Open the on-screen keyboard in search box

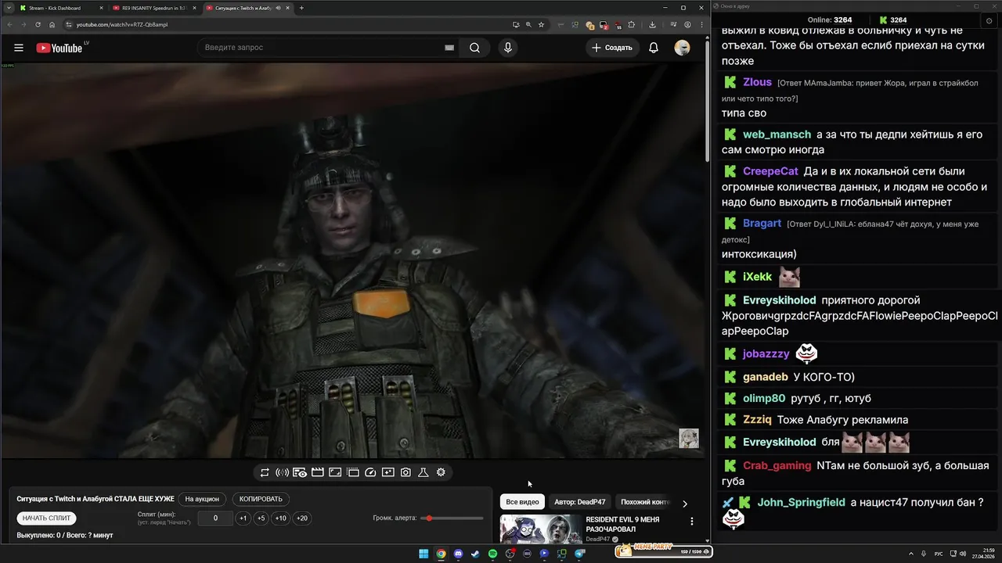(x=449, y=48)
